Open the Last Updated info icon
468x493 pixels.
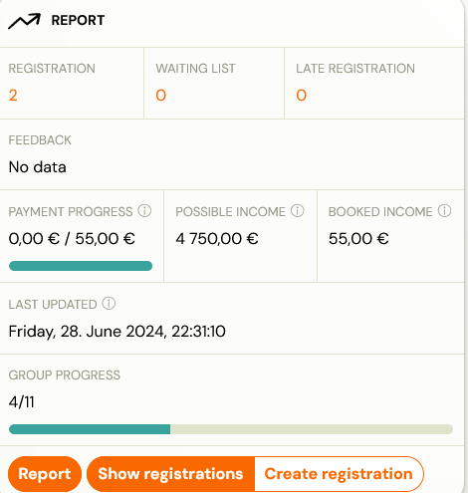click(x=109, y=303)
